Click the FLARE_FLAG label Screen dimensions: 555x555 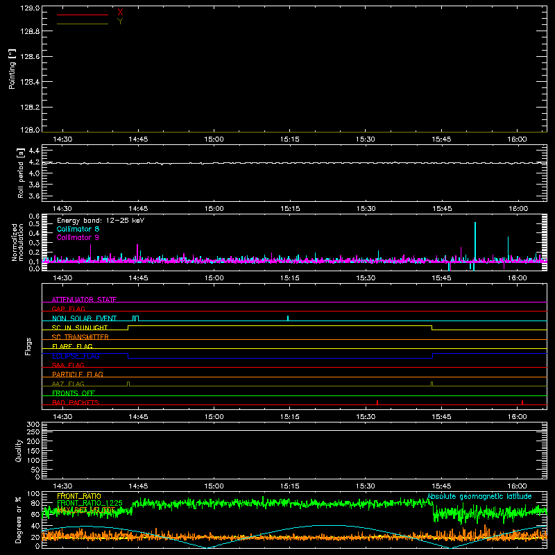[72, 346]
